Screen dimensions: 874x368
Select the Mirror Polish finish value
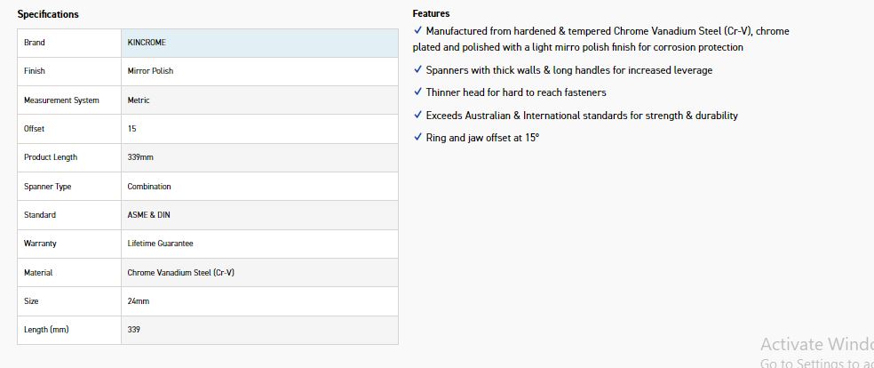point(151,71)
